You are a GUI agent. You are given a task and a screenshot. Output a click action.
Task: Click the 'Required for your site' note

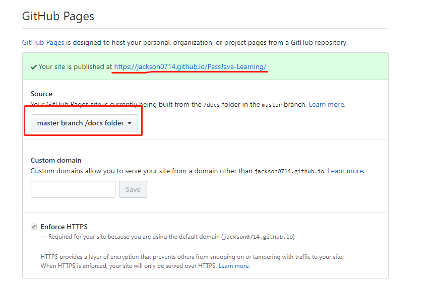point(168,237)
